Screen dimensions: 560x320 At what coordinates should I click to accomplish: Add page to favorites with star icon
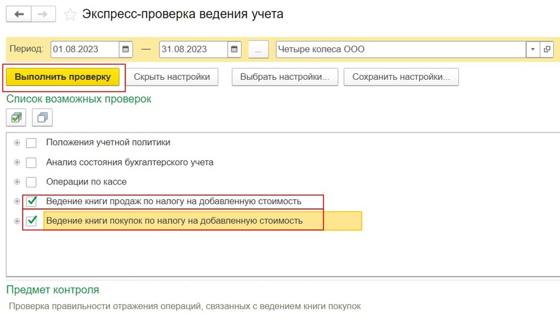pyautogui.click(x=70, y=14)
